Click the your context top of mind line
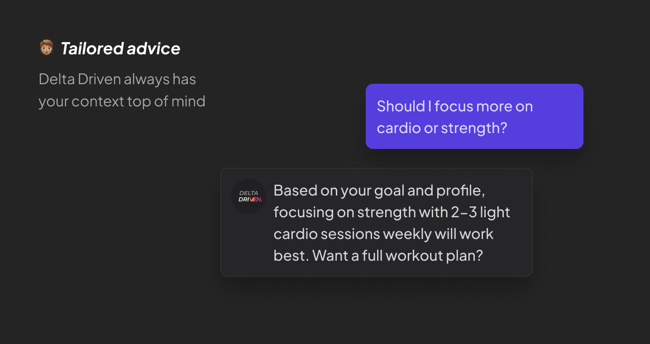The height and width of the screenshot is (344, 650). point(122,101)
